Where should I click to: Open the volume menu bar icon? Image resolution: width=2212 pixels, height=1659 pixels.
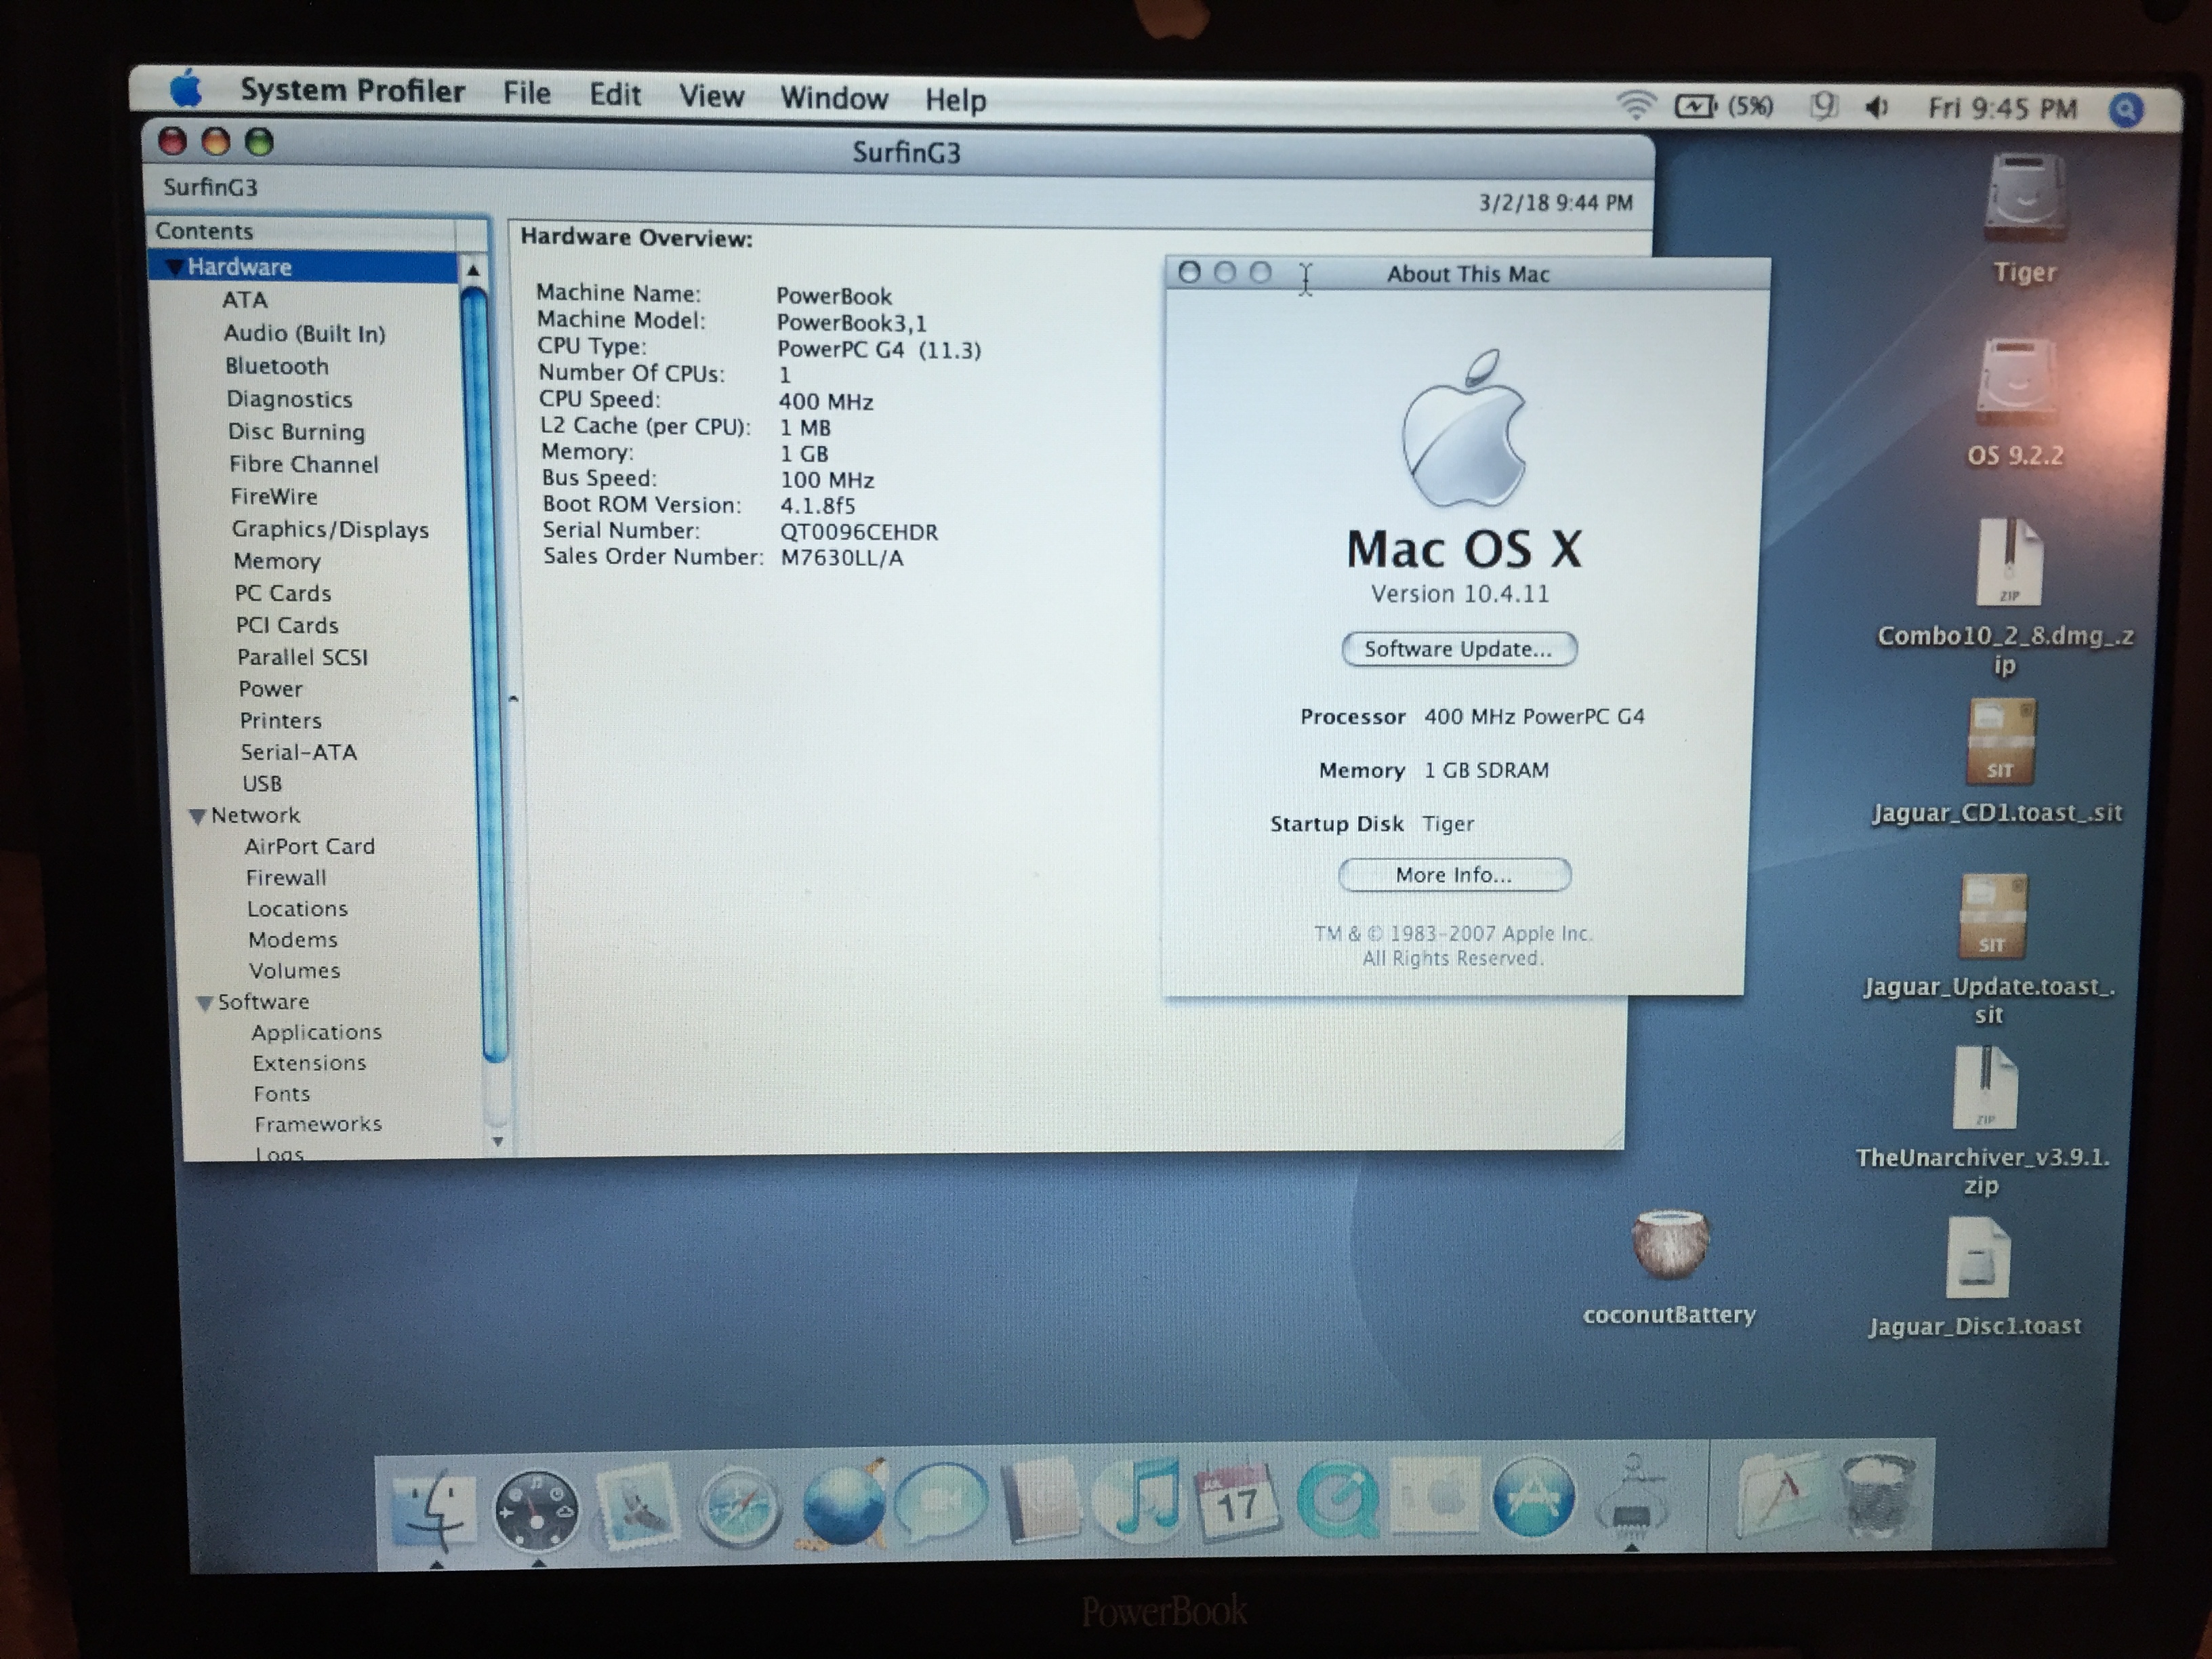[x=1877, y=106]
